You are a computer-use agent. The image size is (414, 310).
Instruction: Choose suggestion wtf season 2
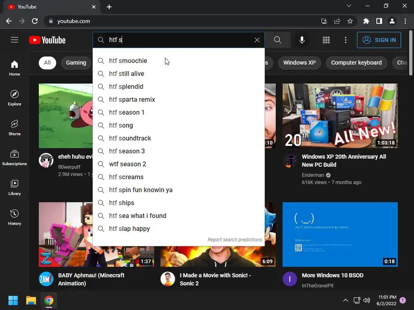click(179, 164)
